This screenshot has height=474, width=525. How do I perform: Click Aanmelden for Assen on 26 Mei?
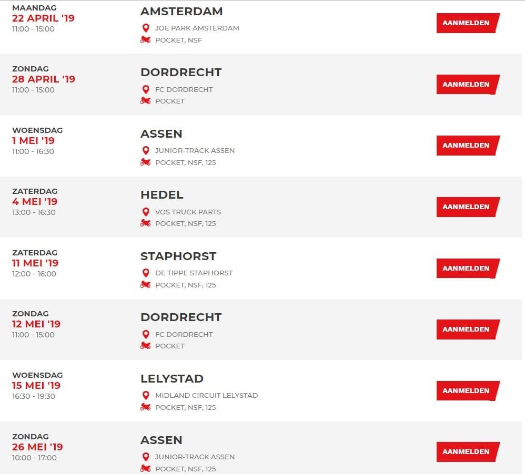pyautogui.click(x=468, y=452)
